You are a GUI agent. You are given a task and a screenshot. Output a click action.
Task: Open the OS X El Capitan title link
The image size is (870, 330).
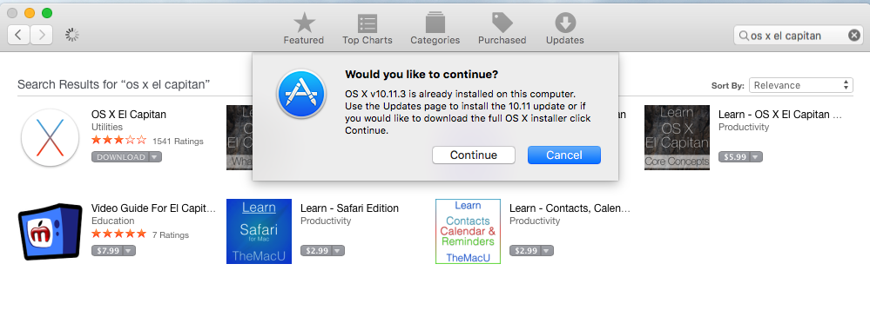129,115
